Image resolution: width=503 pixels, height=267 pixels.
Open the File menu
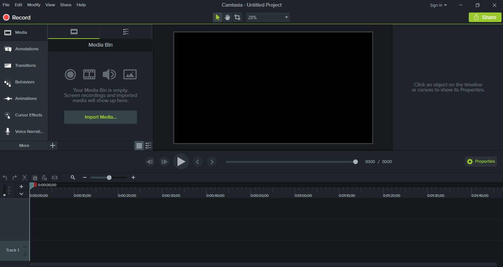click(x=6, y=5)
